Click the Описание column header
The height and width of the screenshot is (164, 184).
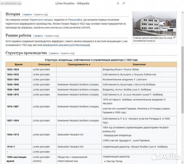(x=44, y=64)
